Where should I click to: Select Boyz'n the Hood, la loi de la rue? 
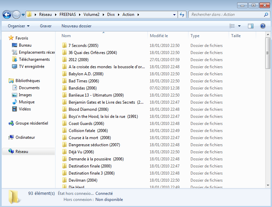[103, 116]
